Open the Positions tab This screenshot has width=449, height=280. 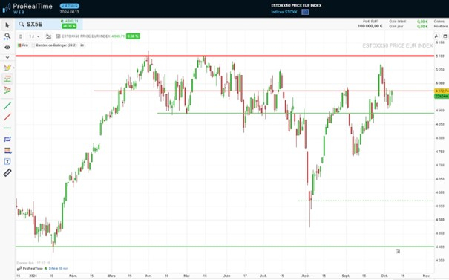click(441, 27)
